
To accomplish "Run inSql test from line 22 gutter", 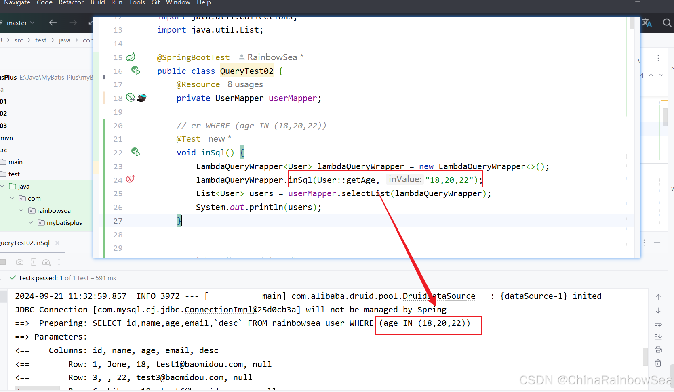I will 136,152.
